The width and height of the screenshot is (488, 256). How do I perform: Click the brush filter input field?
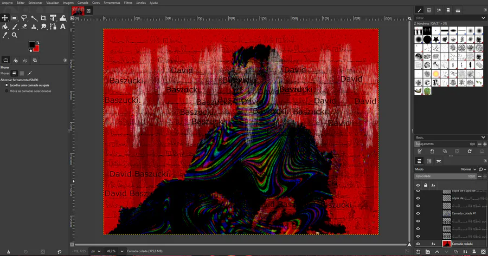[x=447, y=18]
